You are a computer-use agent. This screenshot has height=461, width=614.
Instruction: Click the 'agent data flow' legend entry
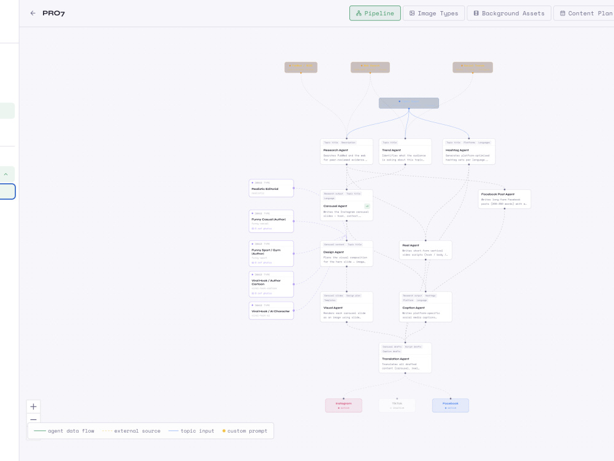click(x=64, y=431)
